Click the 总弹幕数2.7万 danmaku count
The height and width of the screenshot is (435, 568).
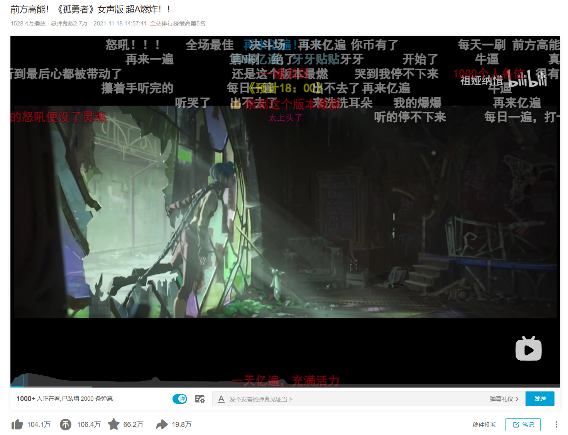(x=69, y=24)
